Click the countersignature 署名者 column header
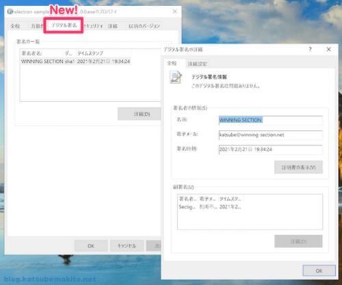342x285 pixels. (x=188, y=199)
